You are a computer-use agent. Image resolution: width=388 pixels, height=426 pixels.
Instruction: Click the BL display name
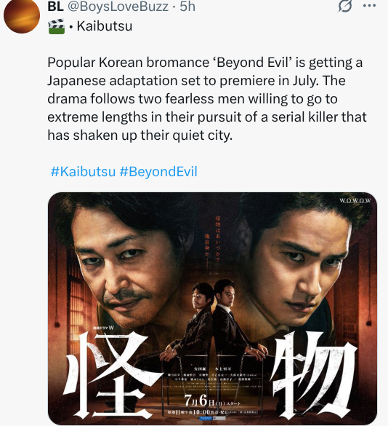tap(55, 7)
